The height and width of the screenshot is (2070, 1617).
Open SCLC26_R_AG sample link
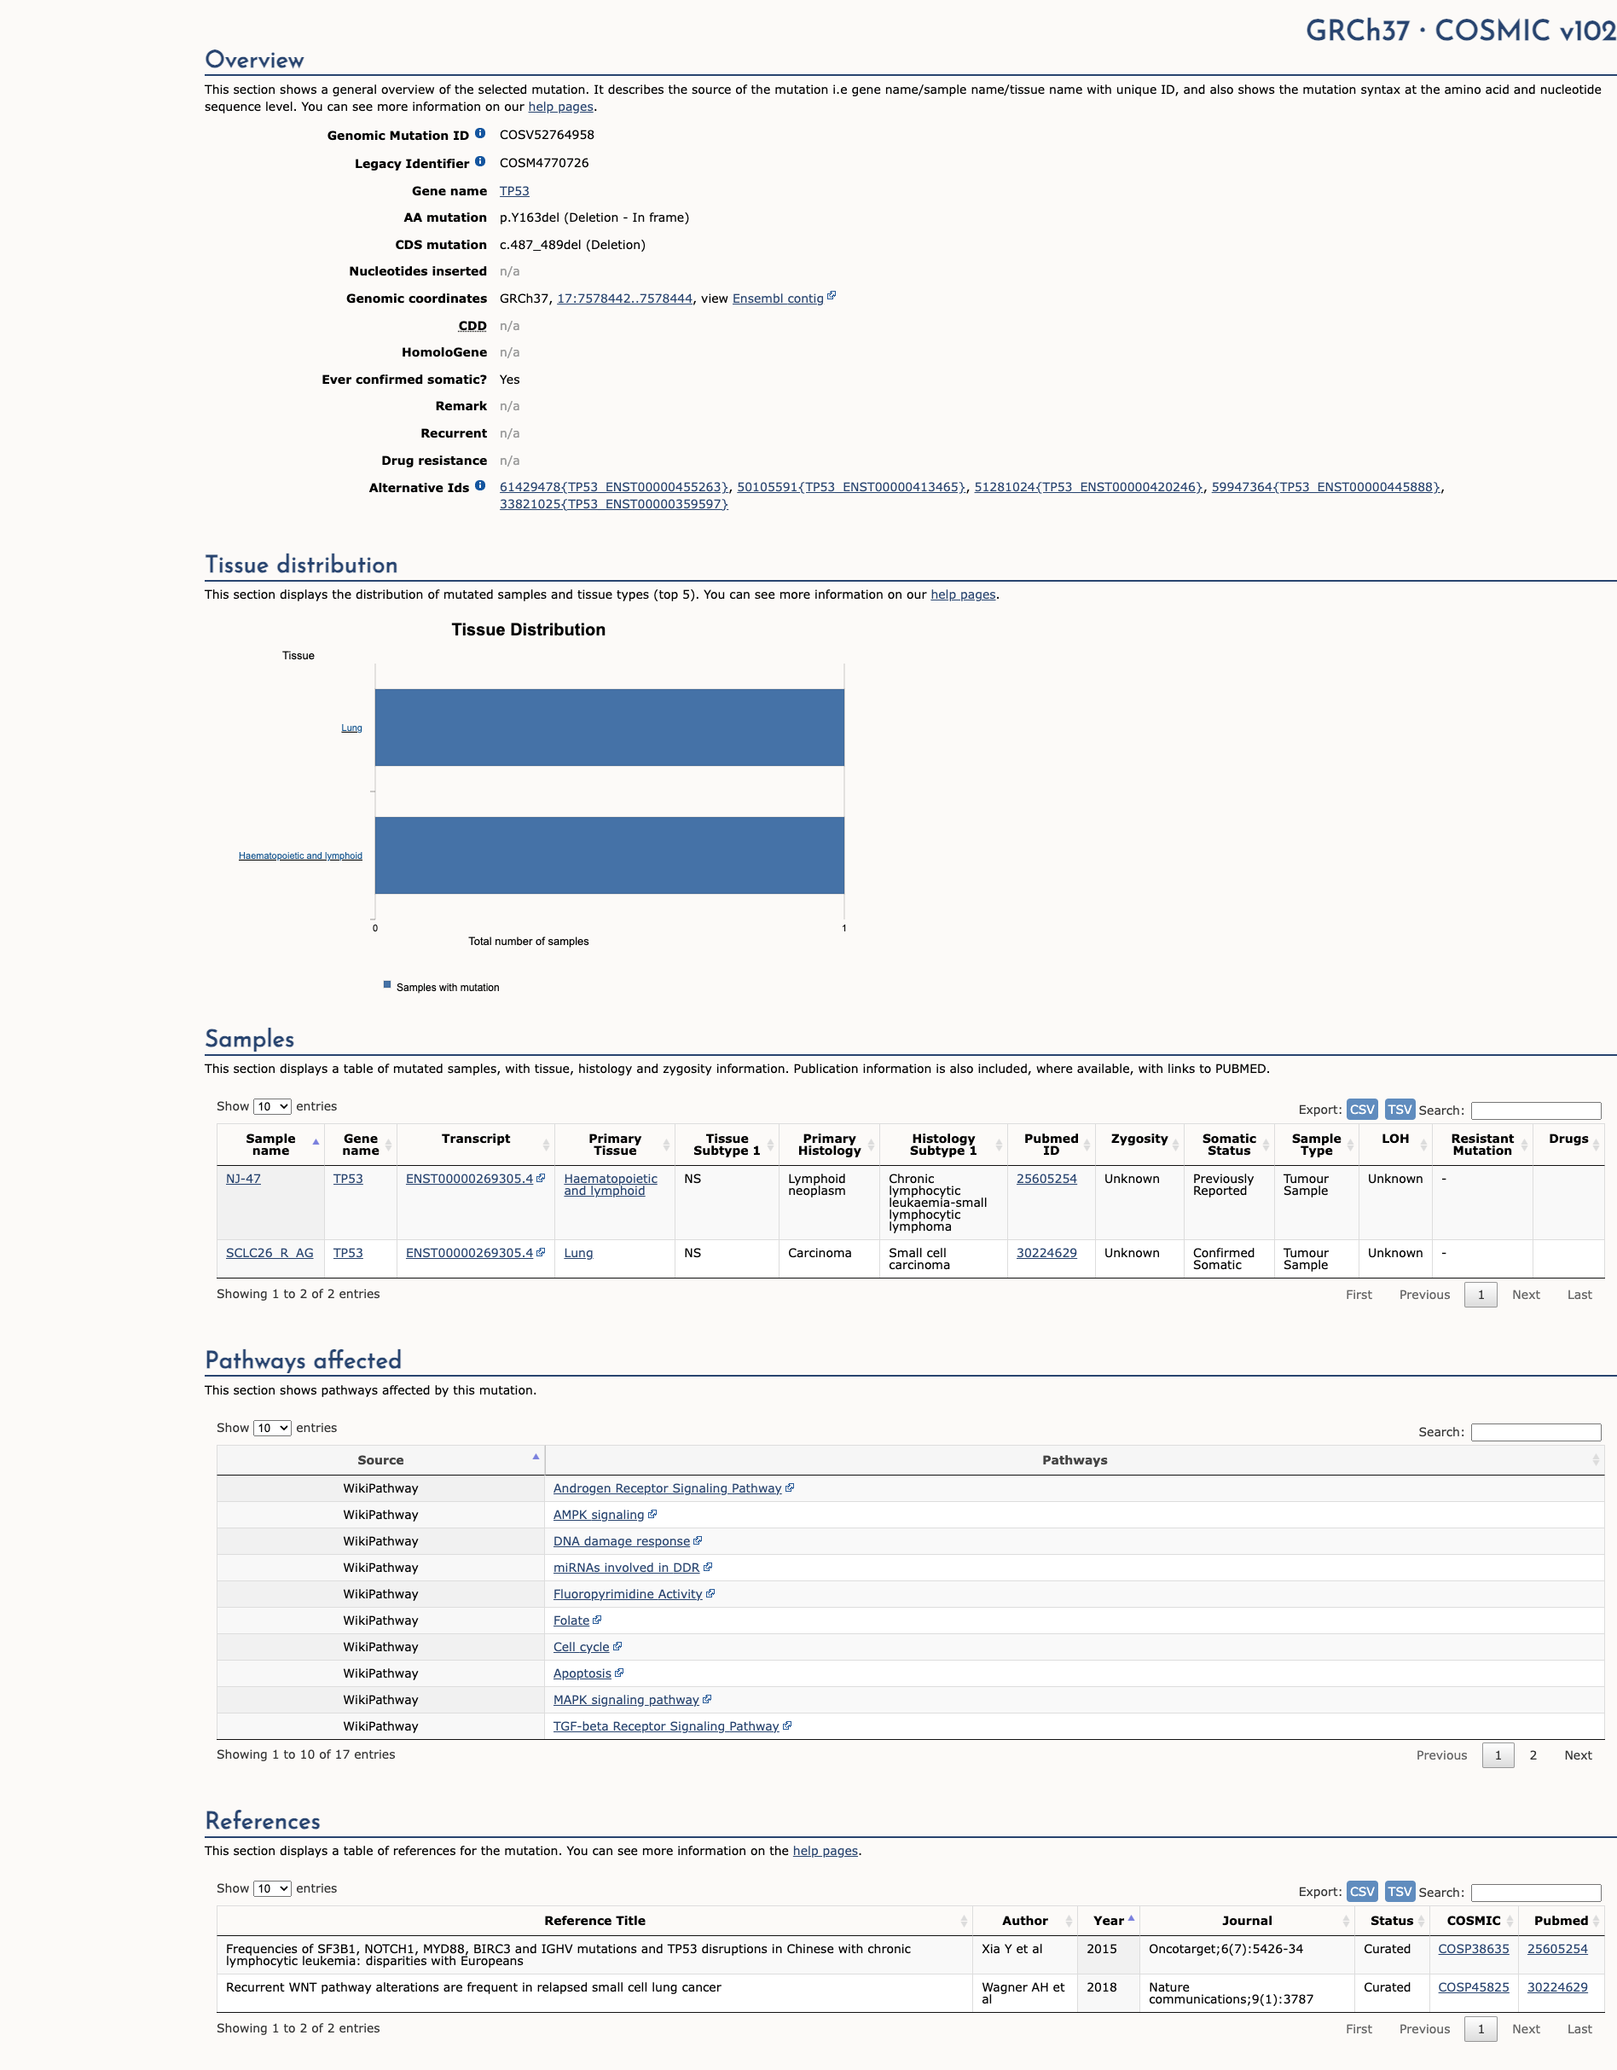269,1253
